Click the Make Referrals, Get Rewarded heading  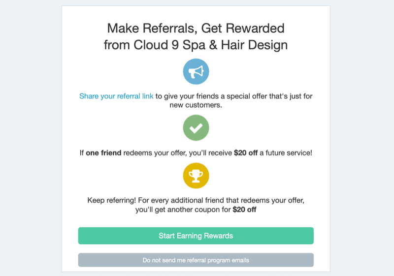[196, 28]
